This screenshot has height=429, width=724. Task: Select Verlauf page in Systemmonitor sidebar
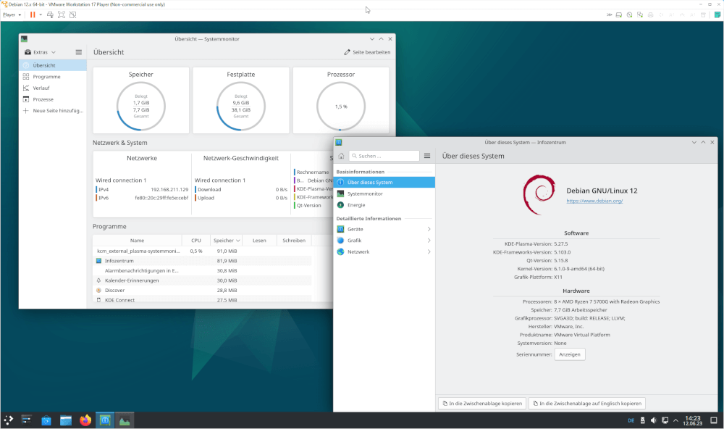coord(53,88)
